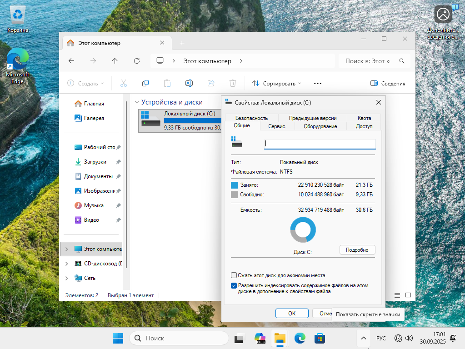Open the Безопасность tab
Image resolution: width=465 pixels, height=349 pixels.
click(251, 118)
